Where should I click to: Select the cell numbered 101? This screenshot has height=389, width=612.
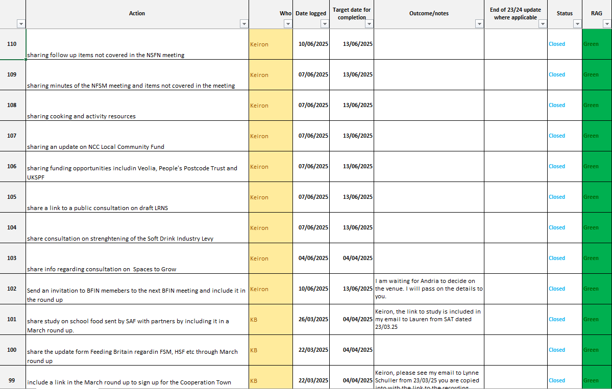point(12,320)
